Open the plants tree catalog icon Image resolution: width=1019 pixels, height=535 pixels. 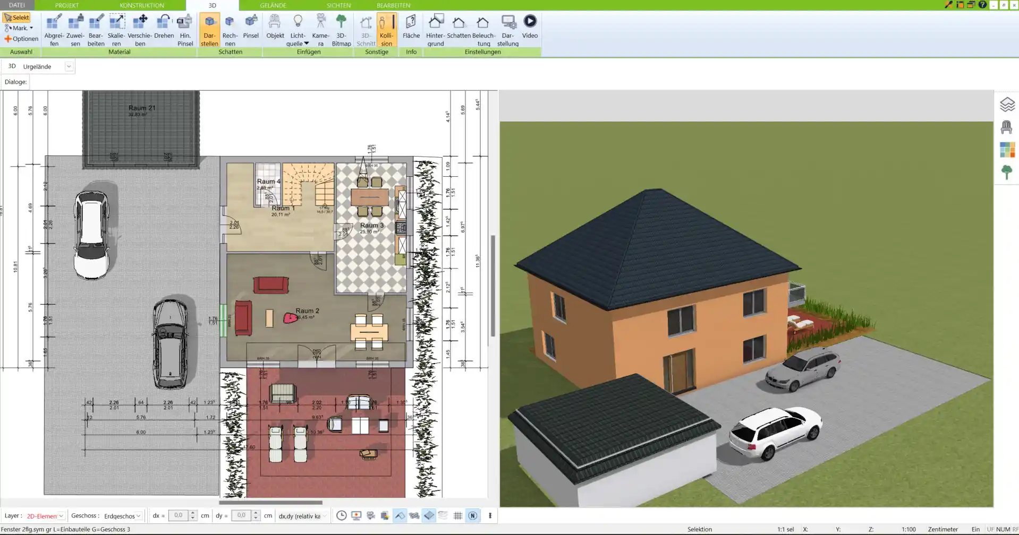click(1006, 172)
